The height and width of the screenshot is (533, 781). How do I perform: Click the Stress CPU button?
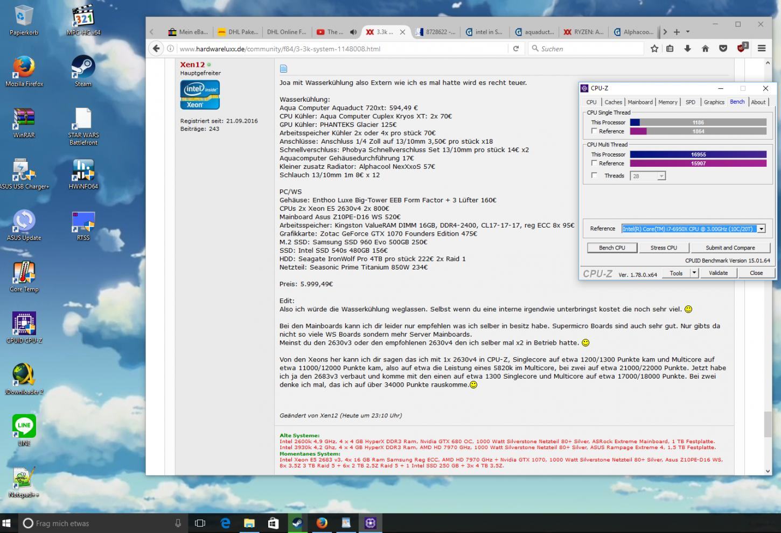coord(664,248)
